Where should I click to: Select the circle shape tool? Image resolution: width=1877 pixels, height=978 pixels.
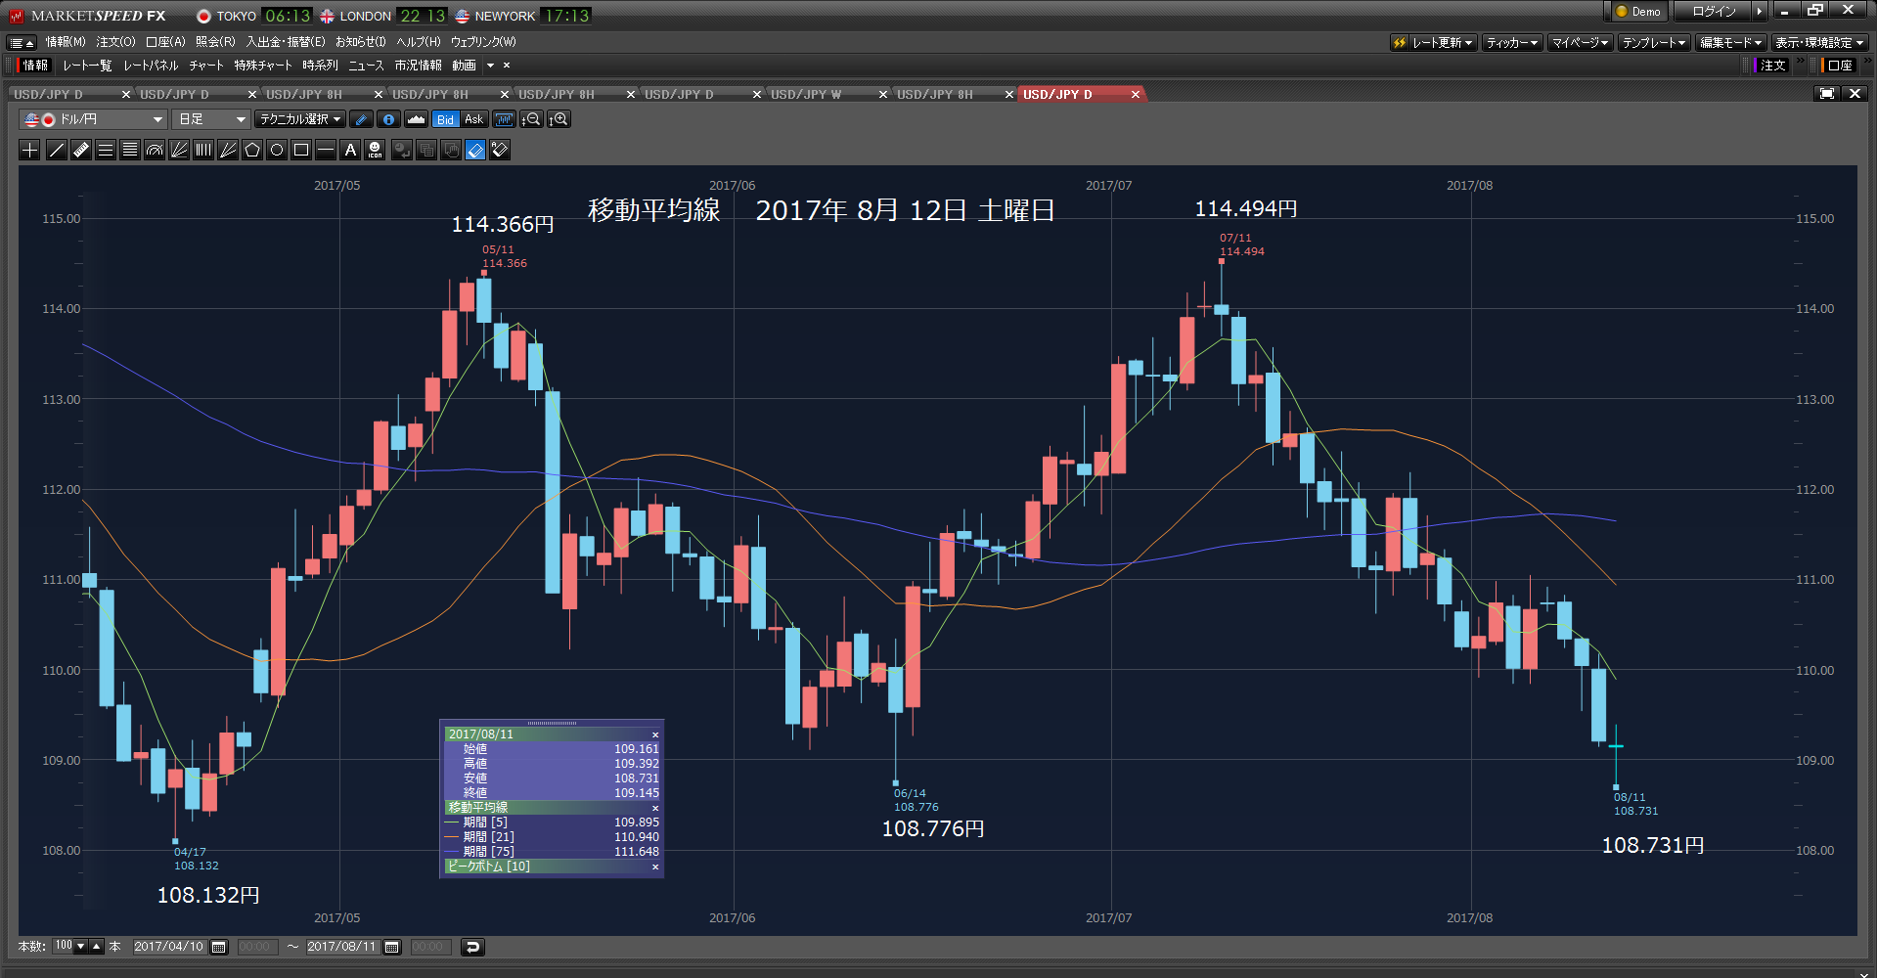coord(277,150)
